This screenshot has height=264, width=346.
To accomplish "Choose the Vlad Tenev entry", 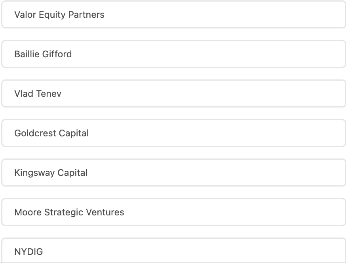I will (x=173, y=94).
